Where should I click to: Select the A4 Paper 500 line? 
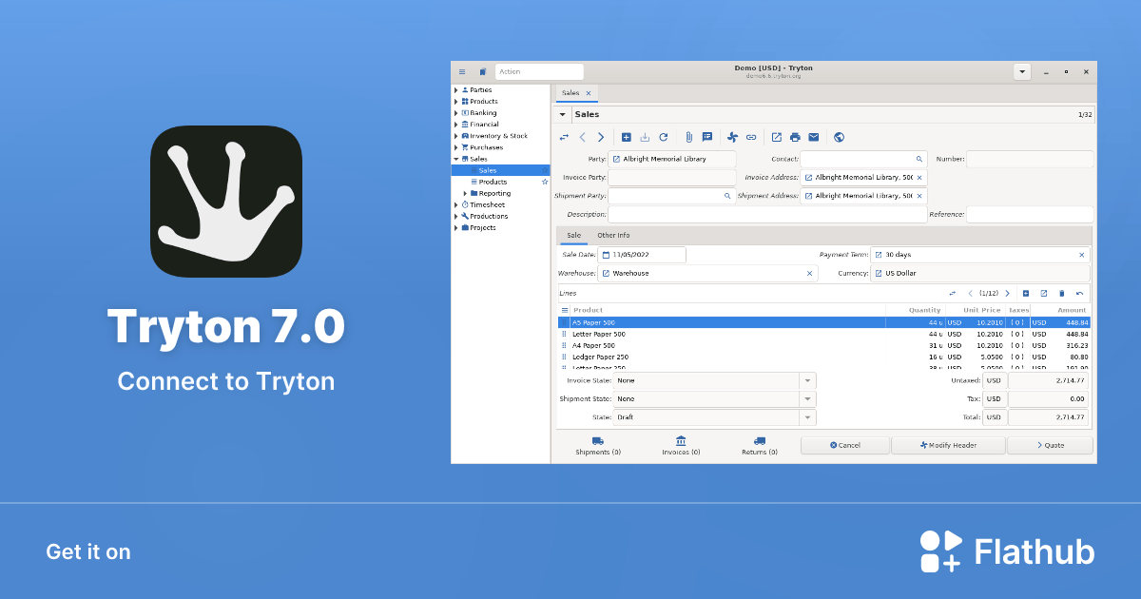tap(824, 345)
